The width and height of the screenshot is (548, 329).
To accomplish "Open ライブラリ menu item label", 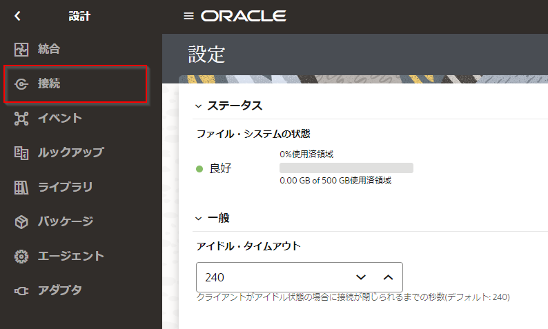I will pyautogui.click(x=65, y=187).
